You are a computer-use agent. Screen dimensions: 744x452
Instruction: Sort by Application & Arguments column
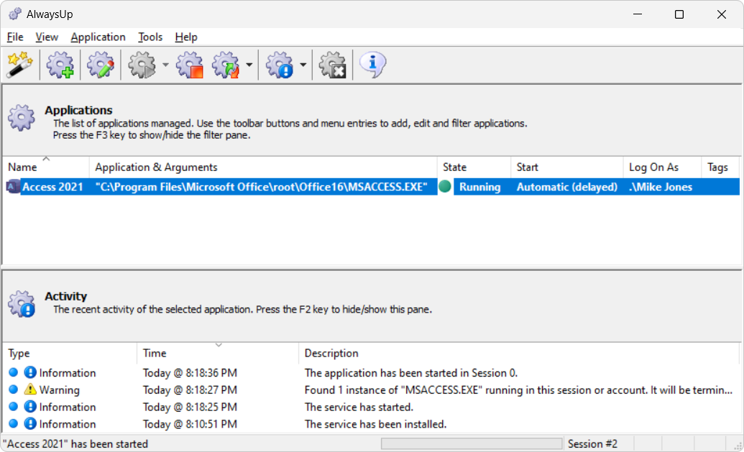[x=263, y=167]
